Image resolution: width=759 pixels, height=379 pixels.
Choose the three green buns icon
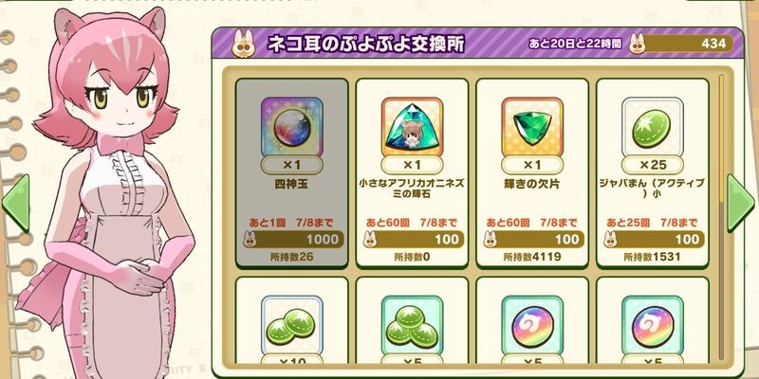tap(412, 326)
